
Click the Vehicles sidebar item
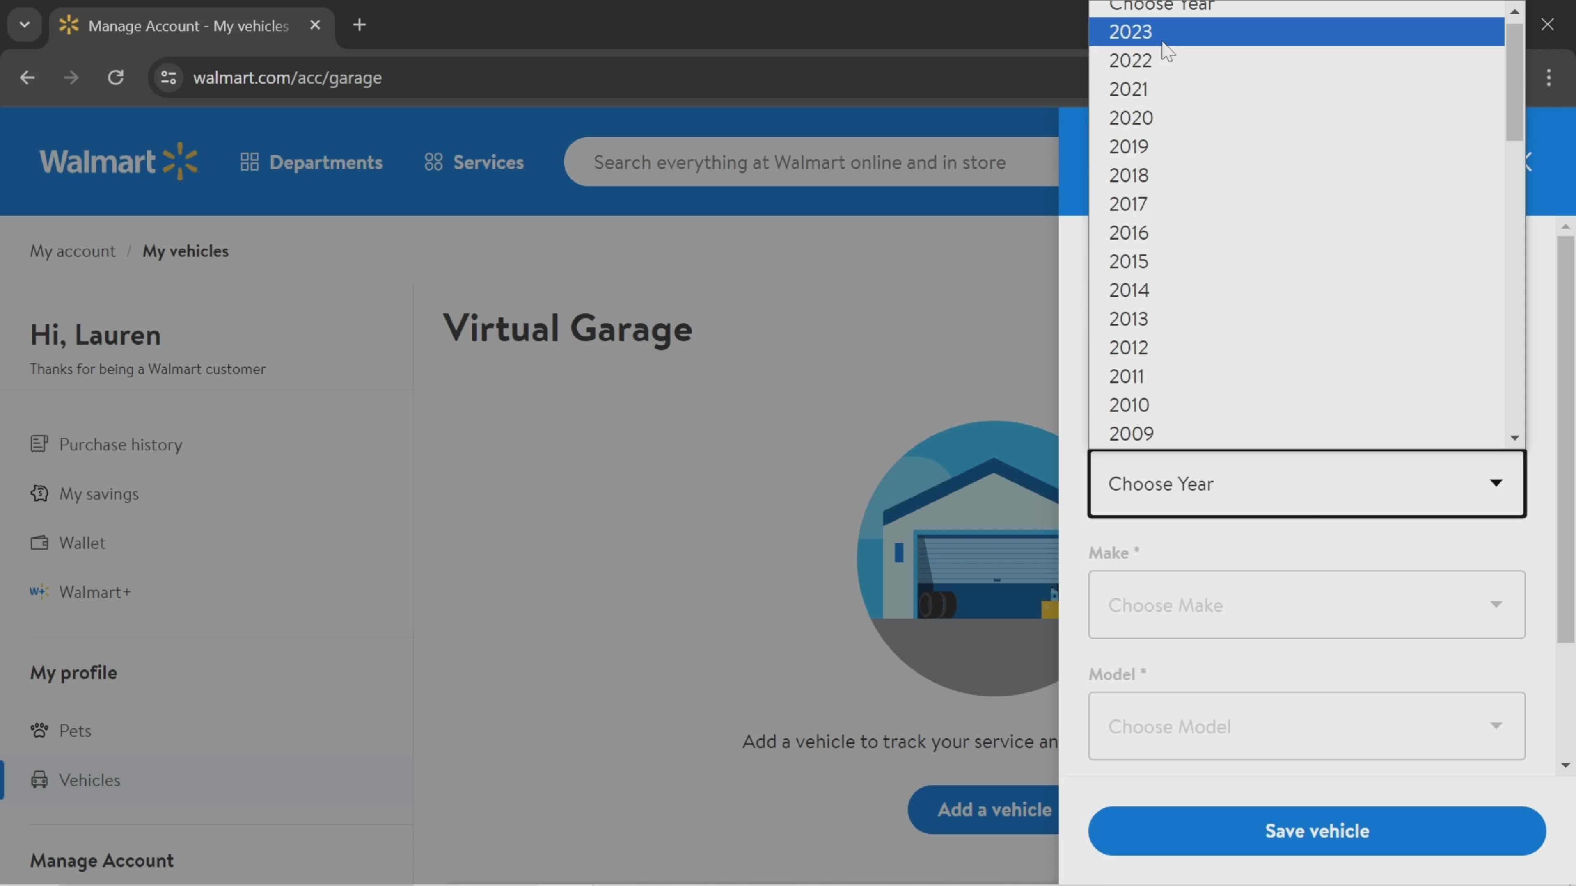tap(90, 779)
